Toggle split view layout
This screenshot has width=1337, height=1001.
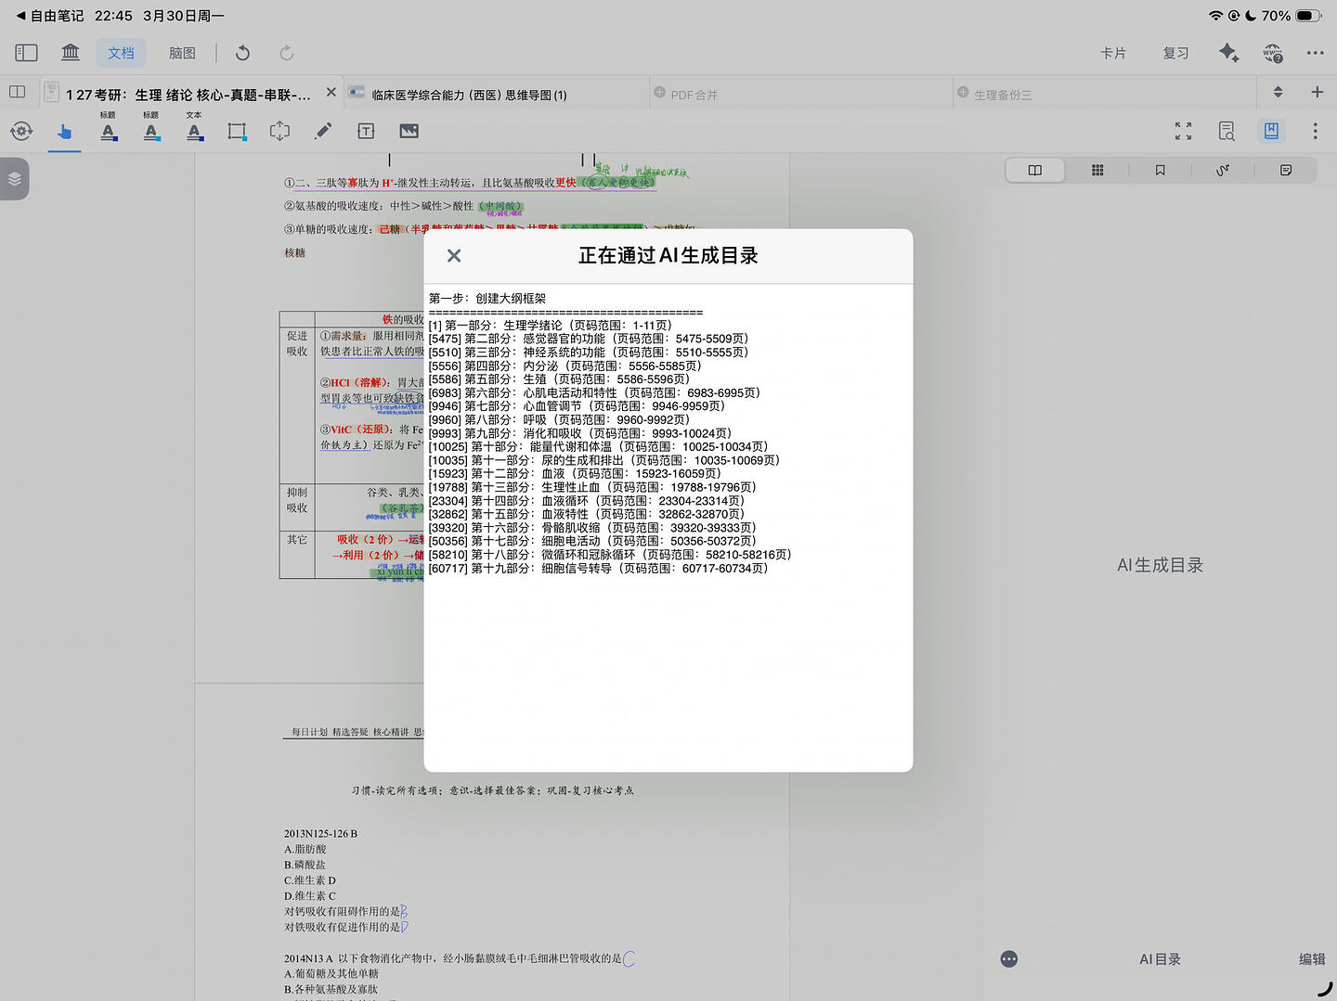point(17,92)
